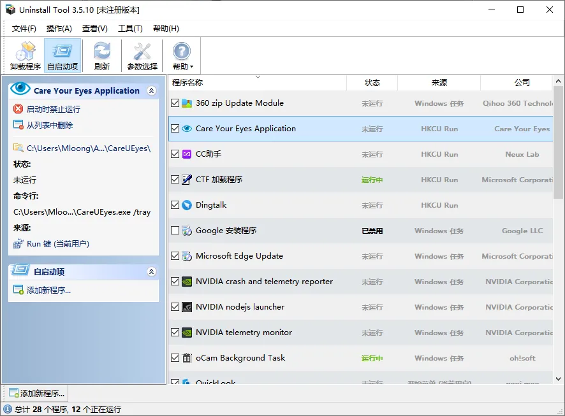Screen dimensions: 565x416
Task: Open the 操作(A) menu
Action: click(x=59, y=29)
